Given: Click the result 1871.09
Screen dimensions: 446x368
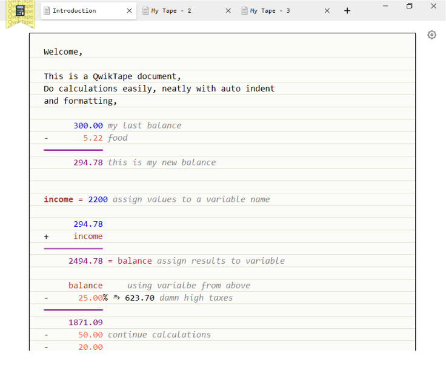Looking at the screenshot, I should coord(85,323).
